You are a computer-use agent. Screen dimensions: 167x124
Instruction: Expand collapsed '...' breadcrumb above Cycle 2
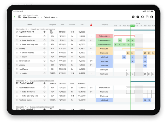coord(27,80)
